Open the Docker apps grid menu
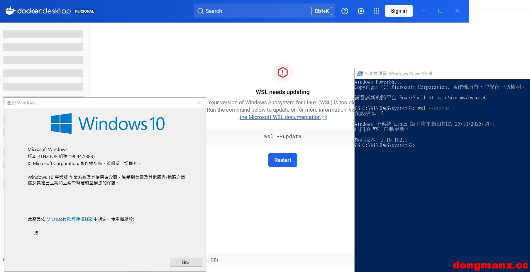This screenshot has width=530, height=272. tap(376, 11)
